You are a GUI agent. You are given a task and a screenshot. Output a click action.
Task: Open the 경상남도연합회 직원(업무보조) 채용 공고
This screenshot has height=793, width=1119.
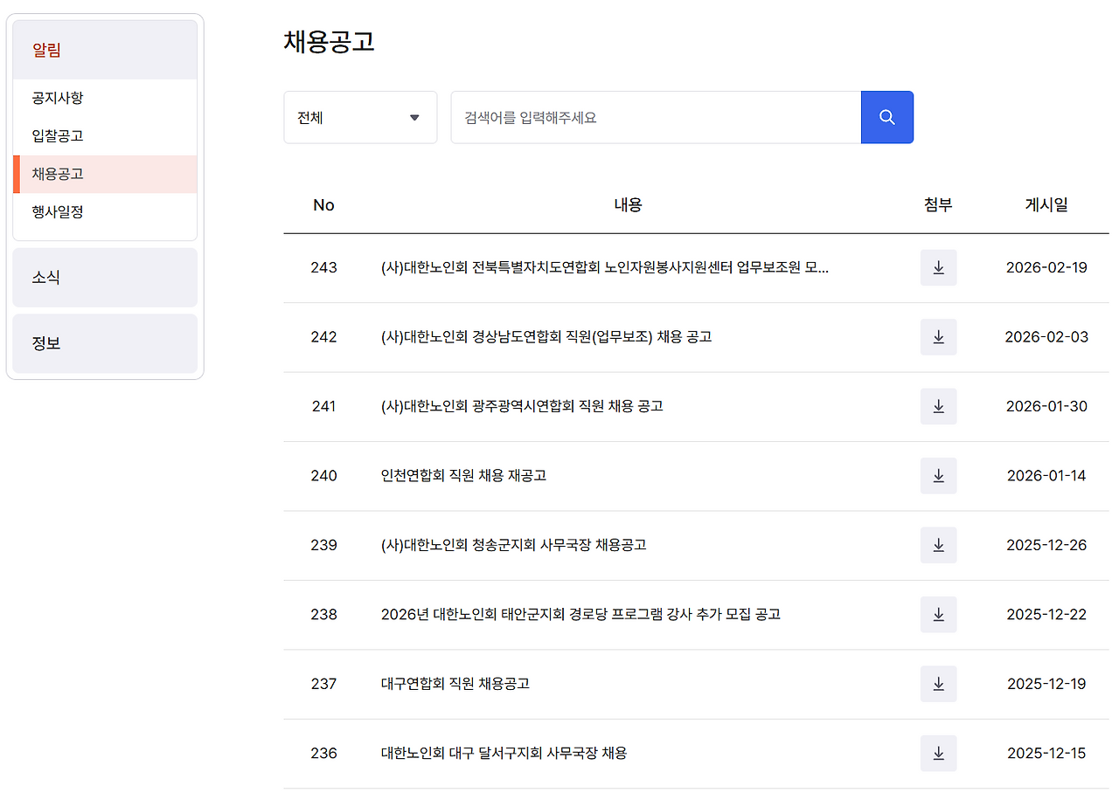coord(546,337)
